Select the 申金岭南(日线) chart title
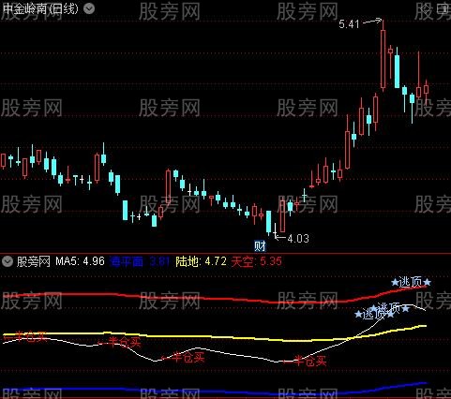The width and height of the screenshot is (451, 399). pos(40,8)
